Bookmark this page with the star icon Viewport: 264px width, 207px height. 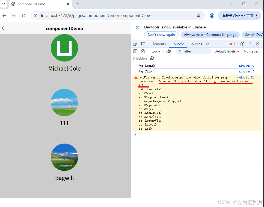point(198,16)
